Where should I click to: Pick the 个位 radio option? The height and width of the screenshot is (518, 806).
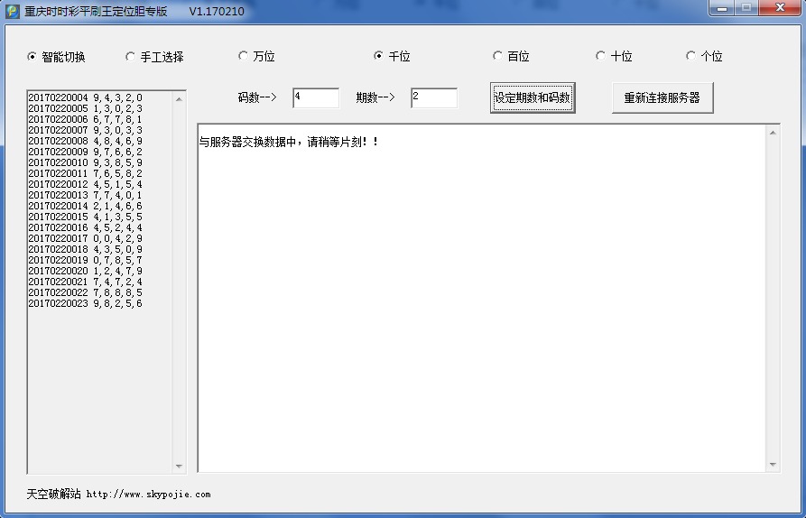pyautogui.click(x=690, y=56)
